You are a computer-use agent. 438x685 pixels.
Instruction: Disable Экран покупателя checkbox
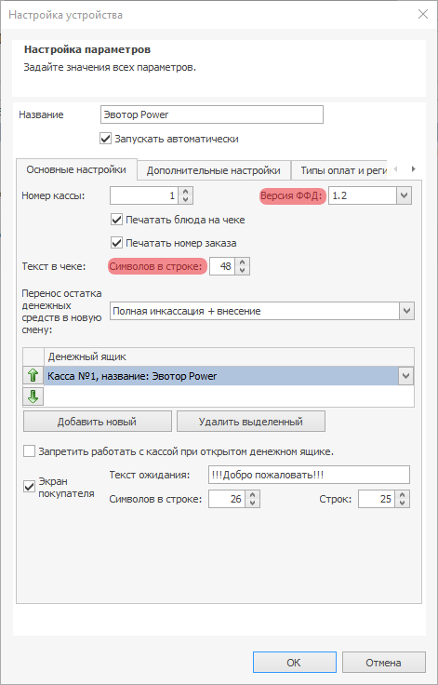click(x=29, y=487)
